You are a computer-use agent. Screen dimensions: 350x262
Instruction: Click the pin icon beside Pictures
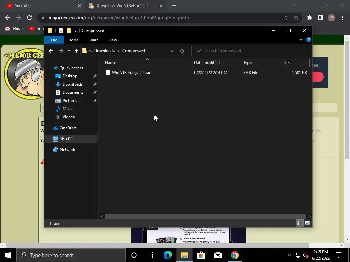(95, 101)
